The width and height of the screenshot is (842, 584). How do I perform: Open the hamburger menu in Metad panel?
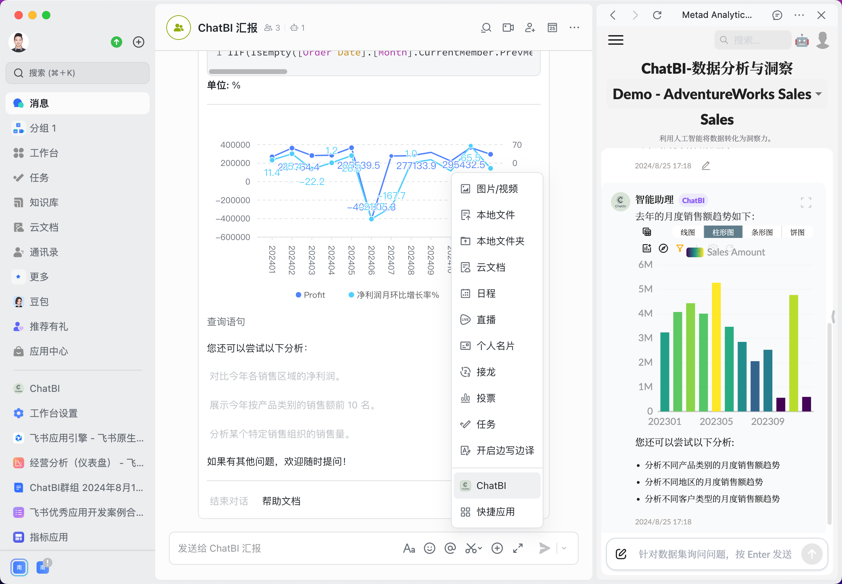point(615,40)
